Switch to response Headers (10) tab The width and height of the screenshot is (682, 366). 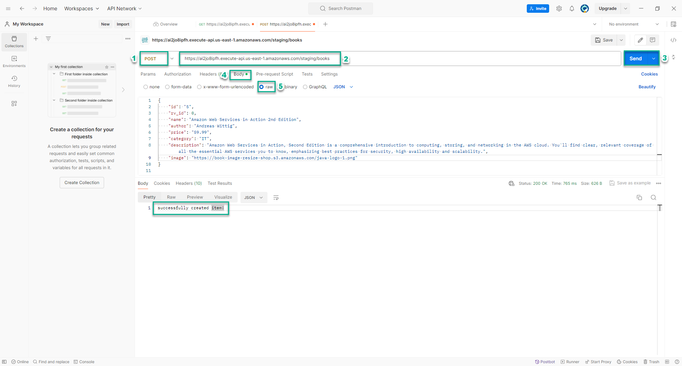click(189, 183)
